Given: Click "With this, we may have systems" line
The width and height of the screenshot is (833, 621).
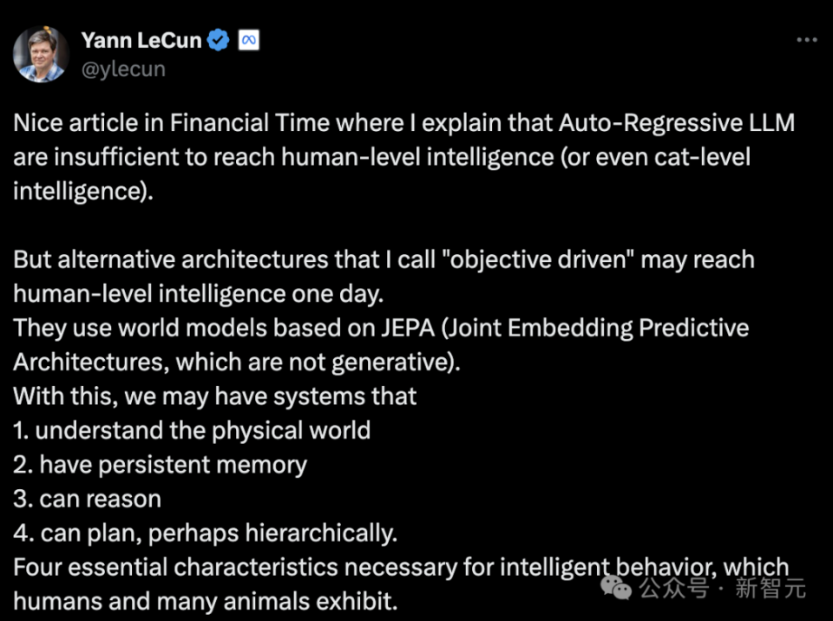Looking at the screenshot, I should point(214,397).
